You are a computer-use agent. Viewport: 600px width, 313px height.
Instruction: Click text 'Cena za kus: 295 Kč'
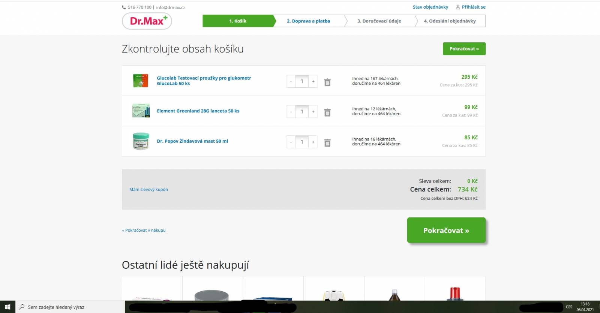coord(459,85)
